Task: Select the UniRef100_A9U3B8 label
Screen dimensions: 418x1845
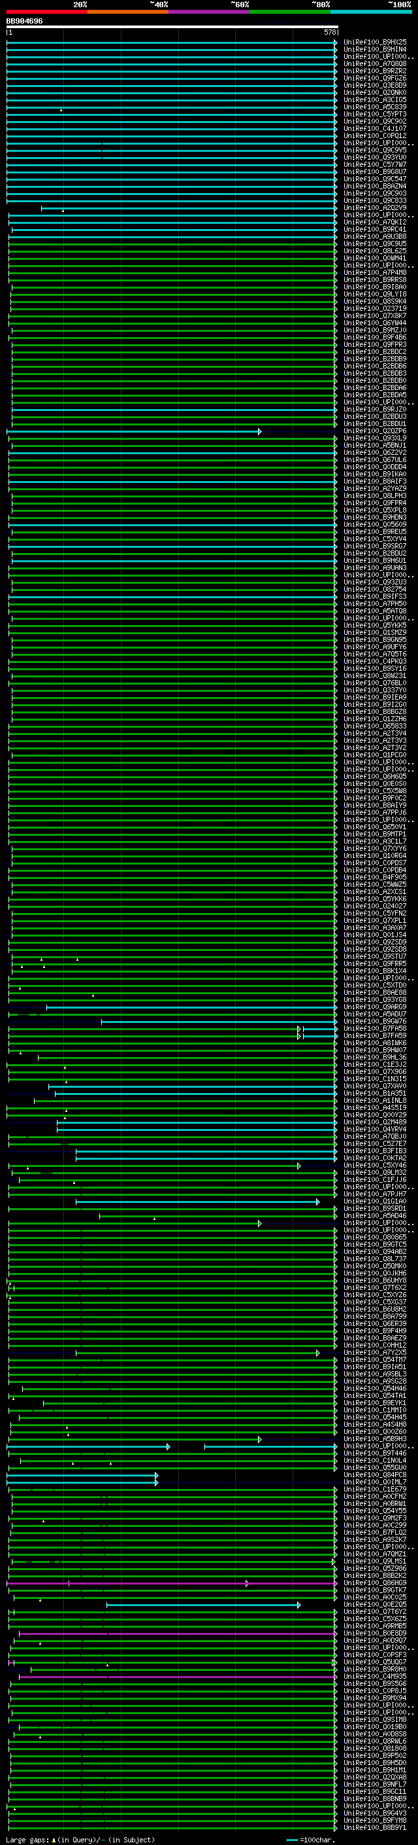Action: 375,236
